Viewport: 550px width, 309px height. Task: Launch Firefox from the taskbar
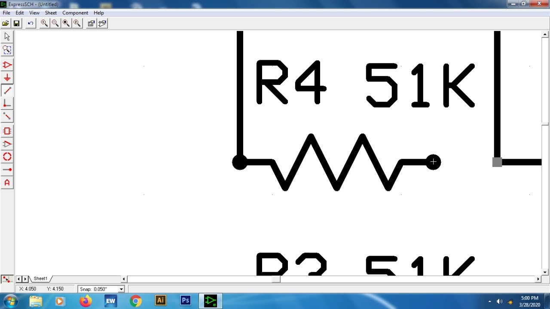coord(86,301)
